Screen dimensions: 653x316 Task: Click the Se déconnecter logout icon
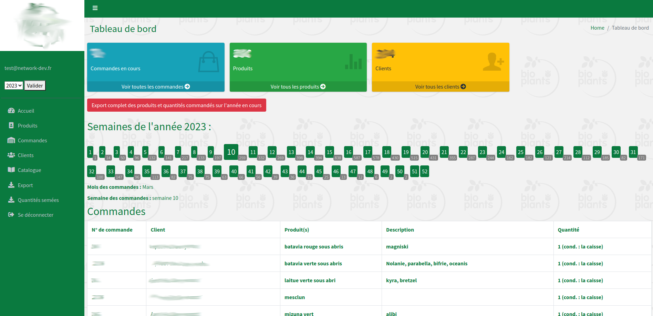coord(11,215)
